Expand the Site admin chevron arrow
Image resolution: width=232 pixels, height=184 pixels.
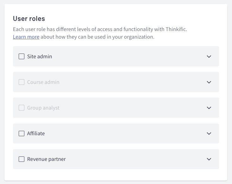(209, 56)
